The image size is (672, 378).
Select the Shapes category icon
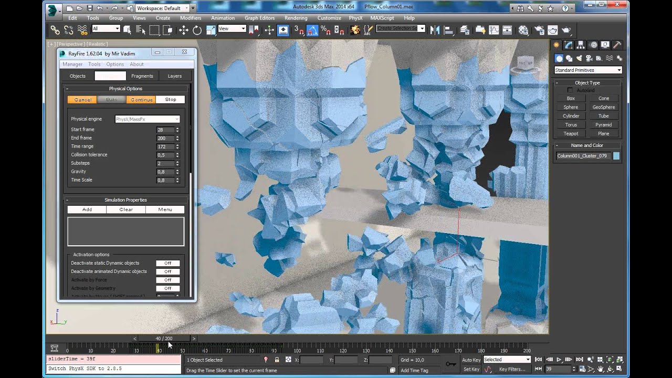tap(569, 58)
